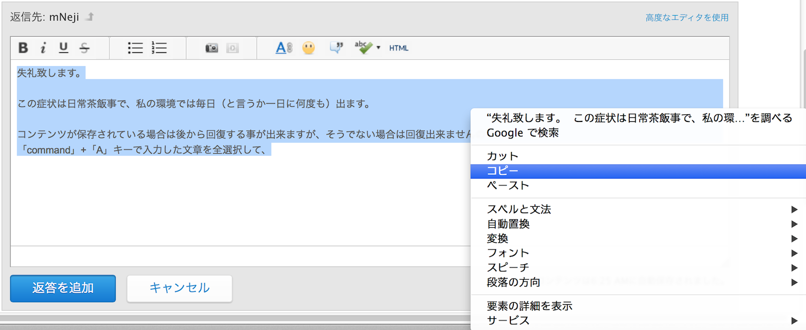The image size is (806, 330).
Task: Insert video with the greyed media icon
Action: pyautogui.click(x=232, y=48)
